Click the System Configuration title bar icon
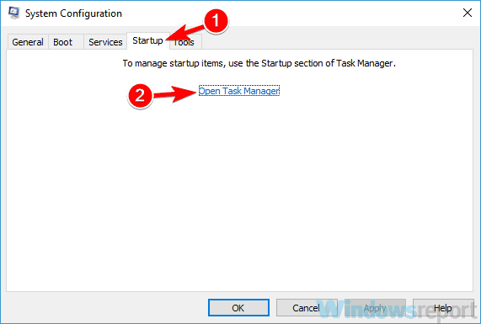The height and width of the screenshot is (324, 481). (x=14, y=13)
